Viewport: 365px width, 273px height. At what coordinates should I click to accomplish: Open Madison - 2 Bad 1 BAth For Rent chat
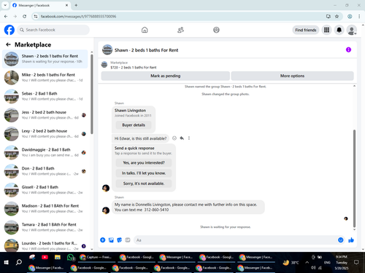(45, 208)
